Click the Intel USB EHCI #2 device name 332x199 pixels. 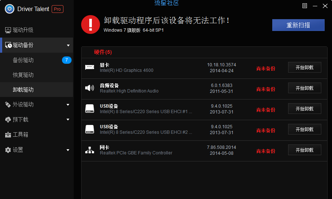[x=146, y=132]
